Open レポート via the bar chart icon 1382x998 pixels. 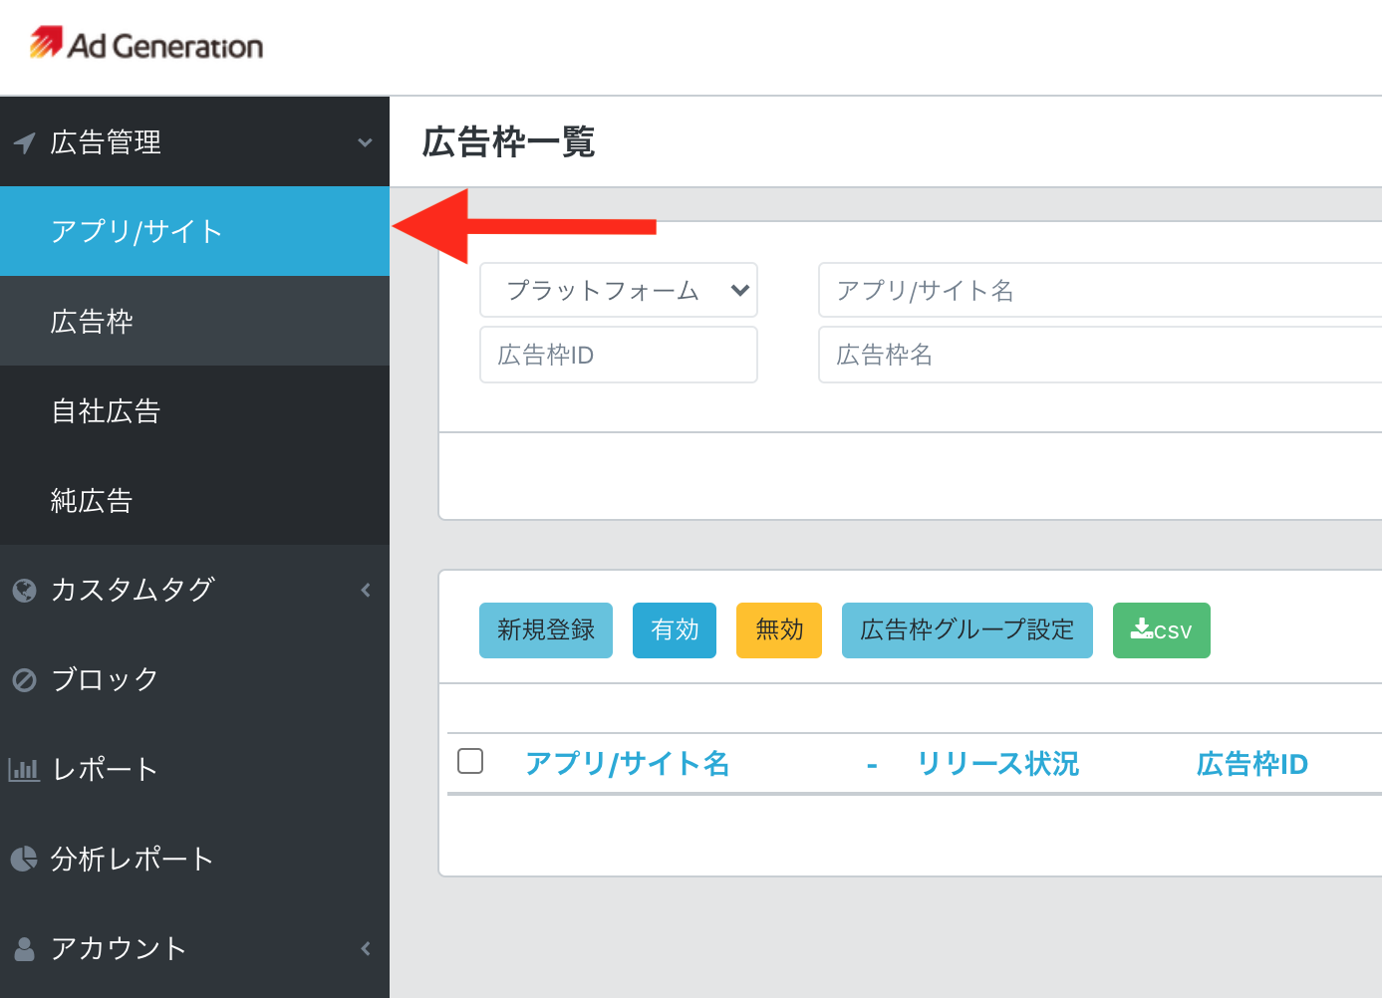coord(24,769)
